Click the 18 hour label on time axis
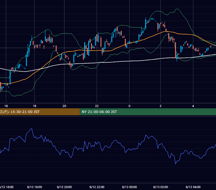The image size is (216, 190). [35, 106]
